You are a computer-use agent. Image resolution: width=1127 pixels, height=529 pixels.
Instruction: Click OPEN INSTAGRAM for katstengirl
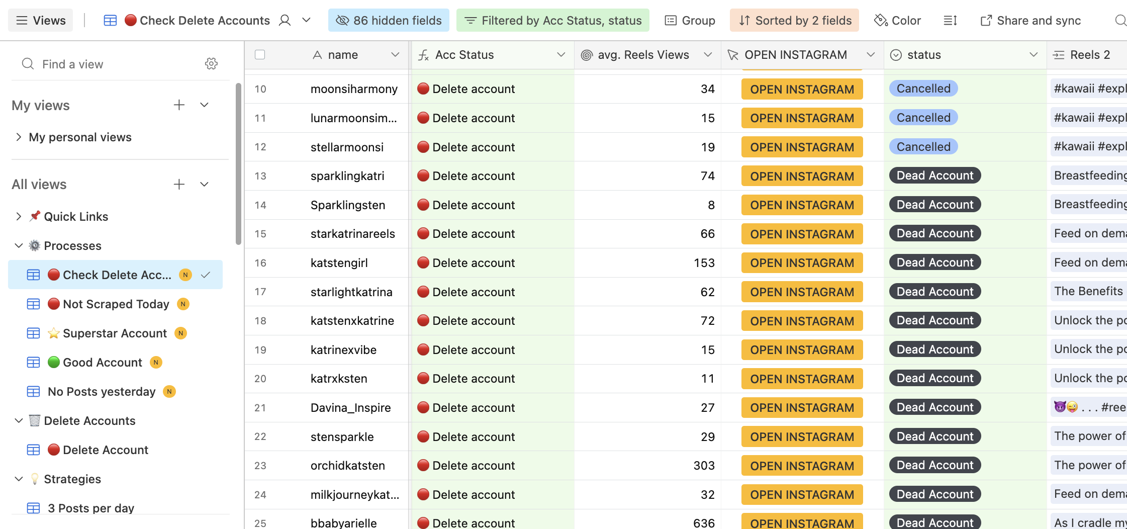tap(802, 262)
